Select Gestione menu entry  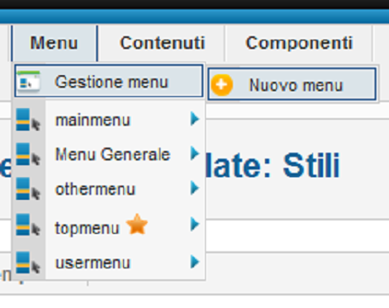109,81
